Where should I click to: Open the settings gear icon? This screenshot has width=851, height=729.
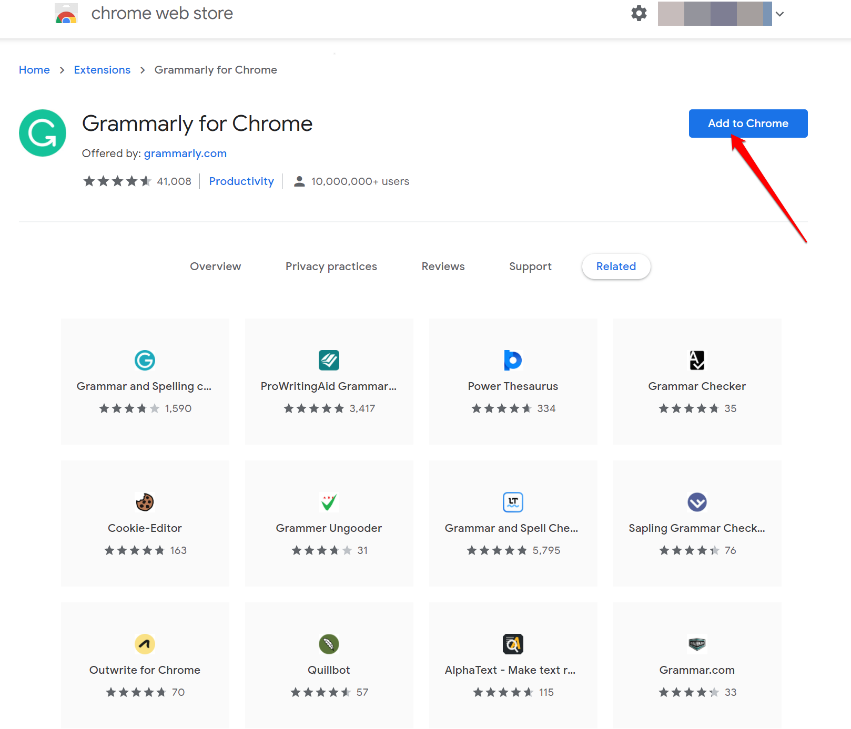(x=639, y=14)
